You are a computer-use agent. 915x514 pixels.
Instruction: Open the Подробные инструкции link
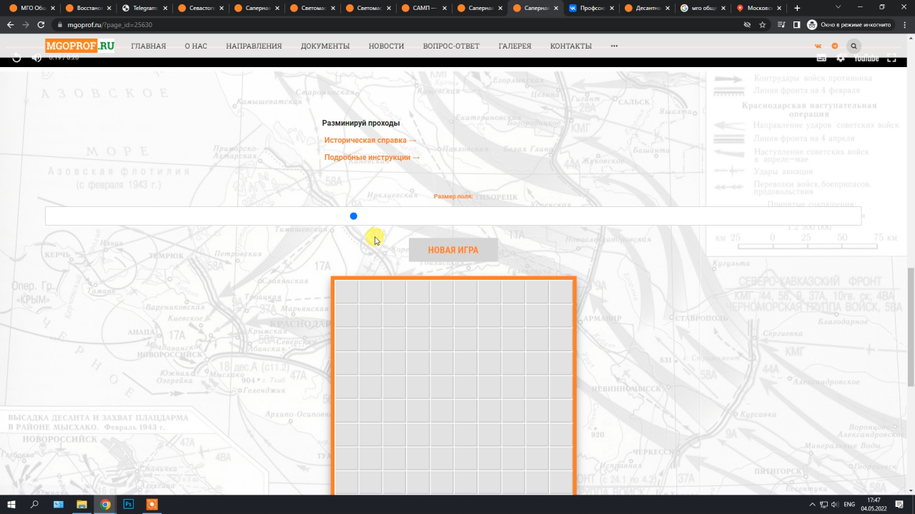tap(372, 158)
